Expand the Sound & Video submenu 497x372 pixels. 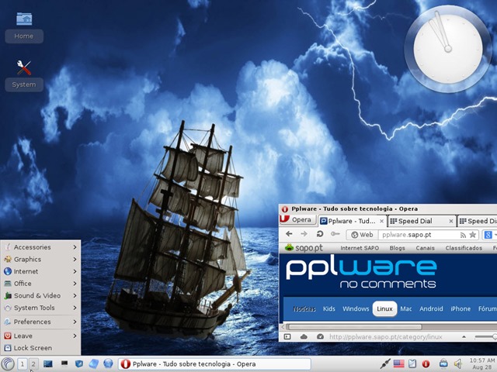(40, 296)
